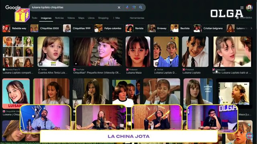Go to Google home via logo
Screen dimensions: 257x144
(x=13, y=8)
